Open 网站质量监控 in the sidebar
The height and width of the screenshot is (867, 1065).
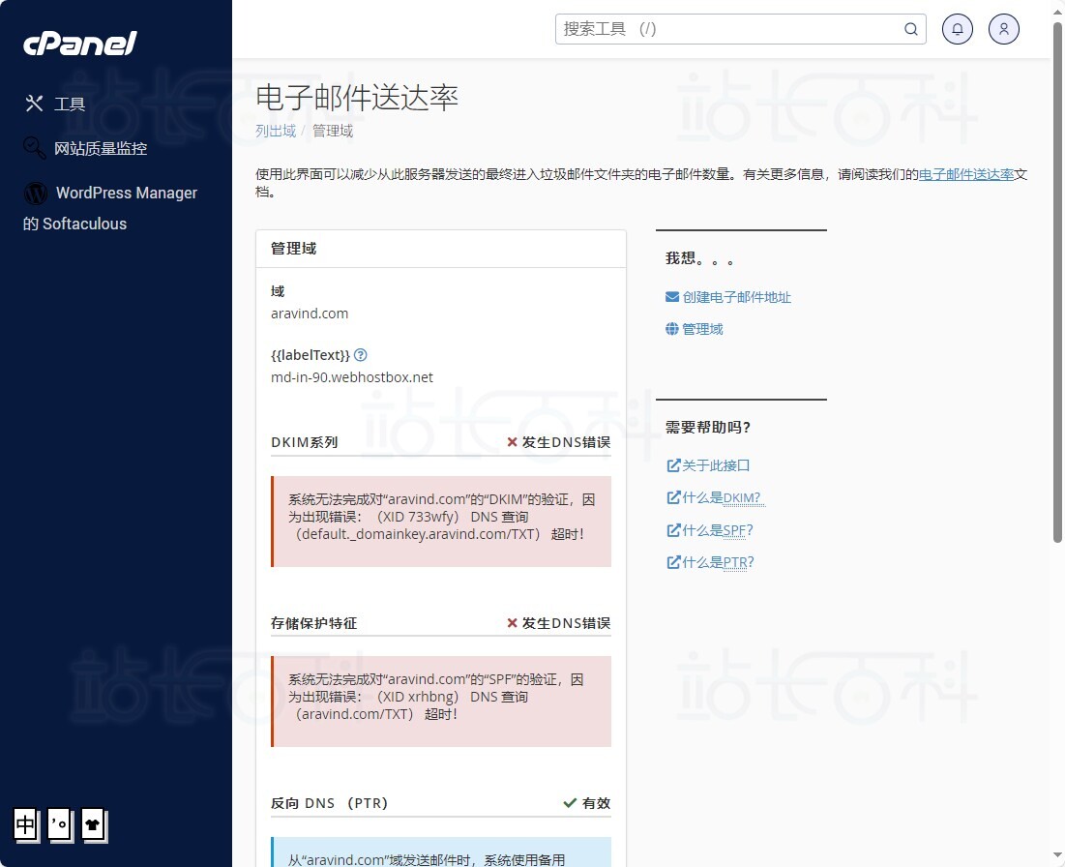(x=101, y=149)
